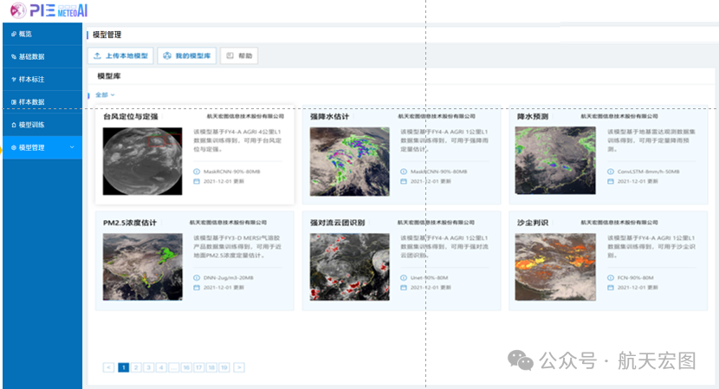Open the 强降水估计 model card title
Screen dimensions: 719x389
[329, 116]
